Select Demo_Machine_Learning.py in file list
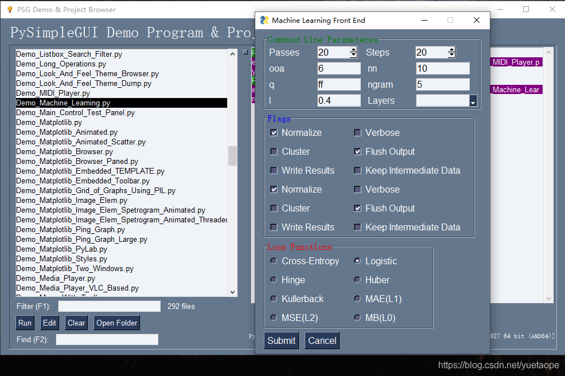The image size is (565, 376). pos(122,103)
